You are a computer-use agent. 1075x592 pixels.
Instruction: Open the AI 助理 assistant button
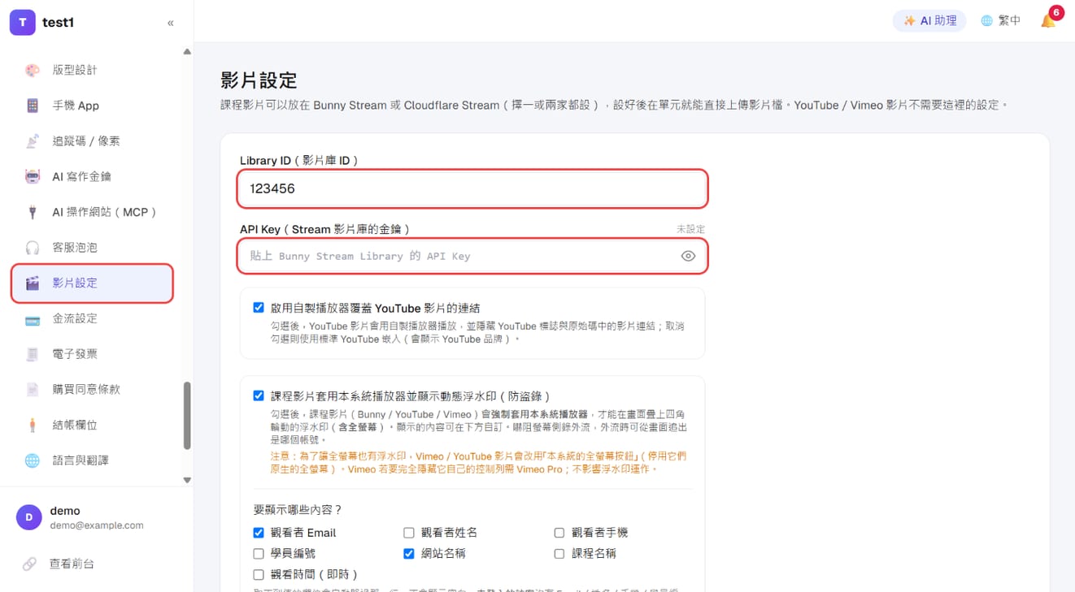point(929,21)
